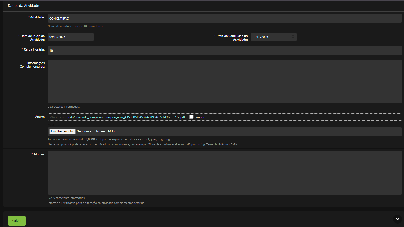404x227 pixels.
Task: Select the day in the conclusion date field
Action: [254, 37]
